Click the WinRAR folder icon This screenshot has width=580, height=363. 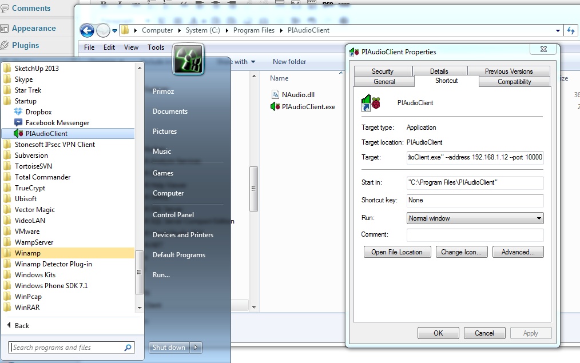point(7,307)
